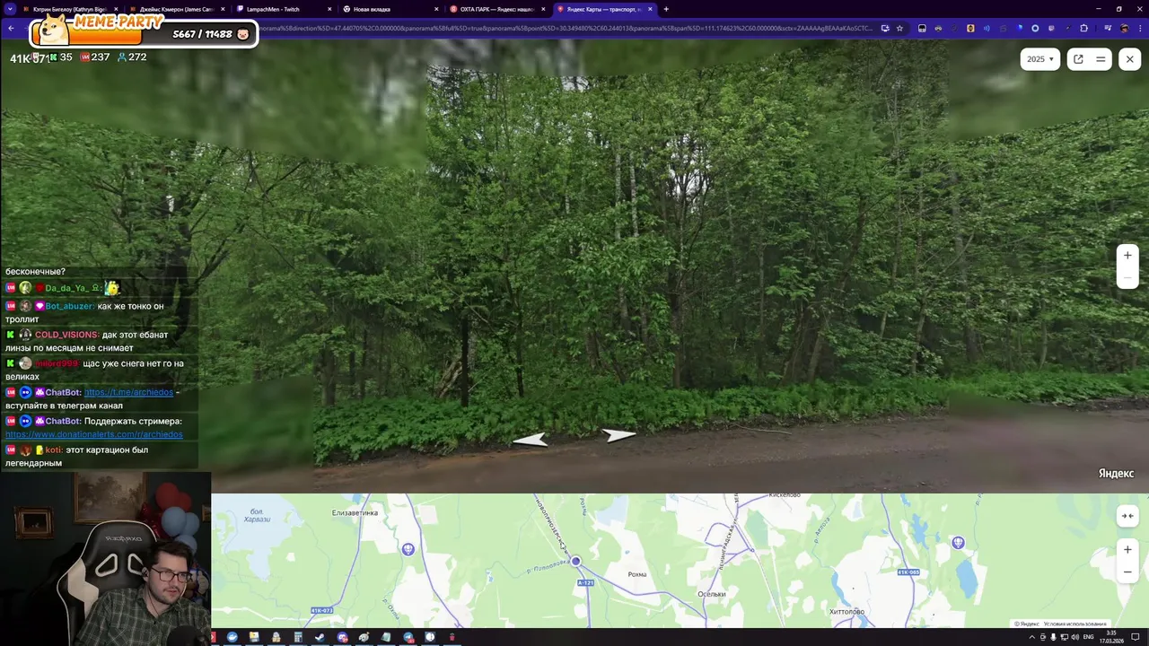Open the t.me/archiedos telegram link
Screen dimensions: 1149x646
pos(128,392)
